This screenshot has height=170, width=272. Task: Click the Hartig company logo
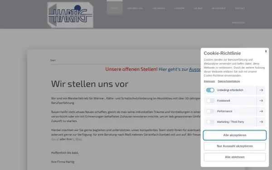(x=70, y=15)
